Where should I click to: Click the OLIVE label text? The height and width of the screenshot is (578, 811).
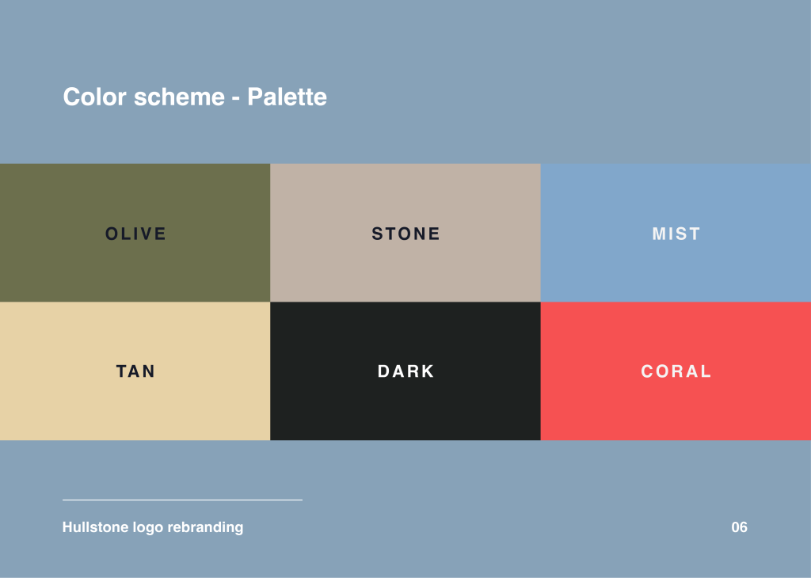point(135,234)
